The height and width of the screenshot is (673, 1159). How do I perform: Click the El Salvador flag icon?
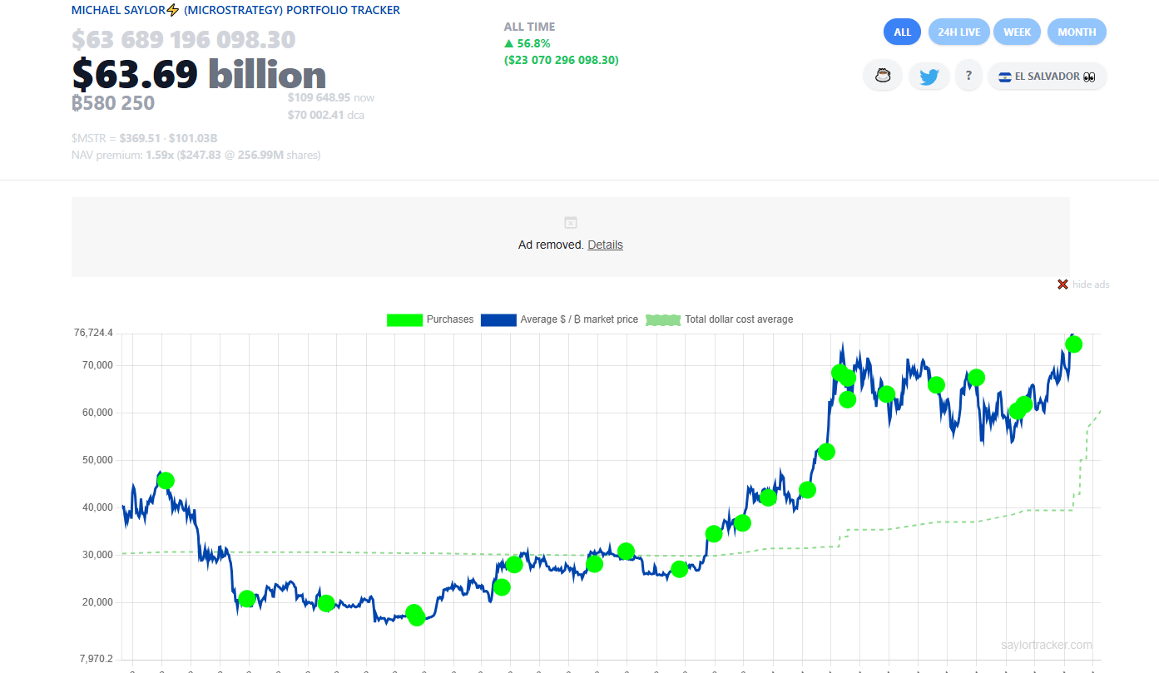click(1004, 77)
